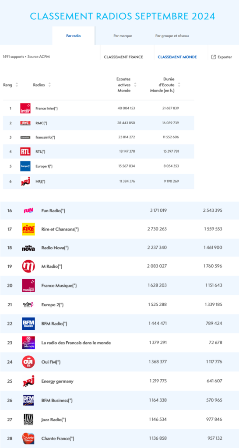Image resolution: width=239 pixels, height=448 pixels.
Task: Click the value 957 132
Action: click(x=214, y=438)
